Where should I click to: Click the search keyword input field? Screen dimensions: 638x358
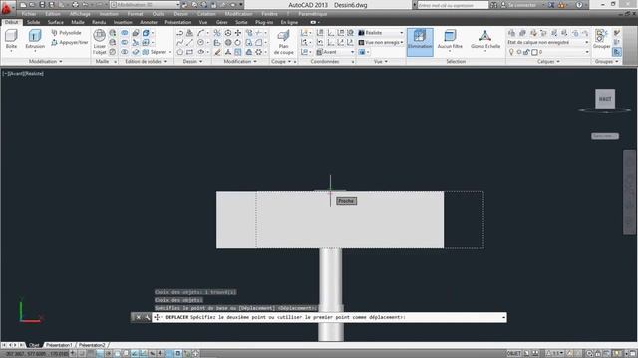(453, 5)
